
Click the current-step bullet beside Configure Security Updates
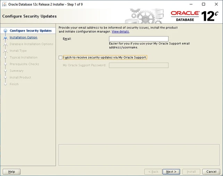[6, 31]
